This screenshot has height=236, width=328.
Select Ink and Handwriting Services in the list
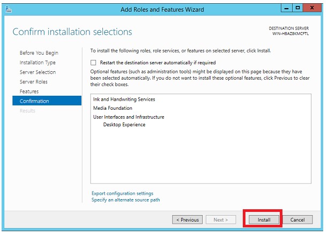(124, 100)
